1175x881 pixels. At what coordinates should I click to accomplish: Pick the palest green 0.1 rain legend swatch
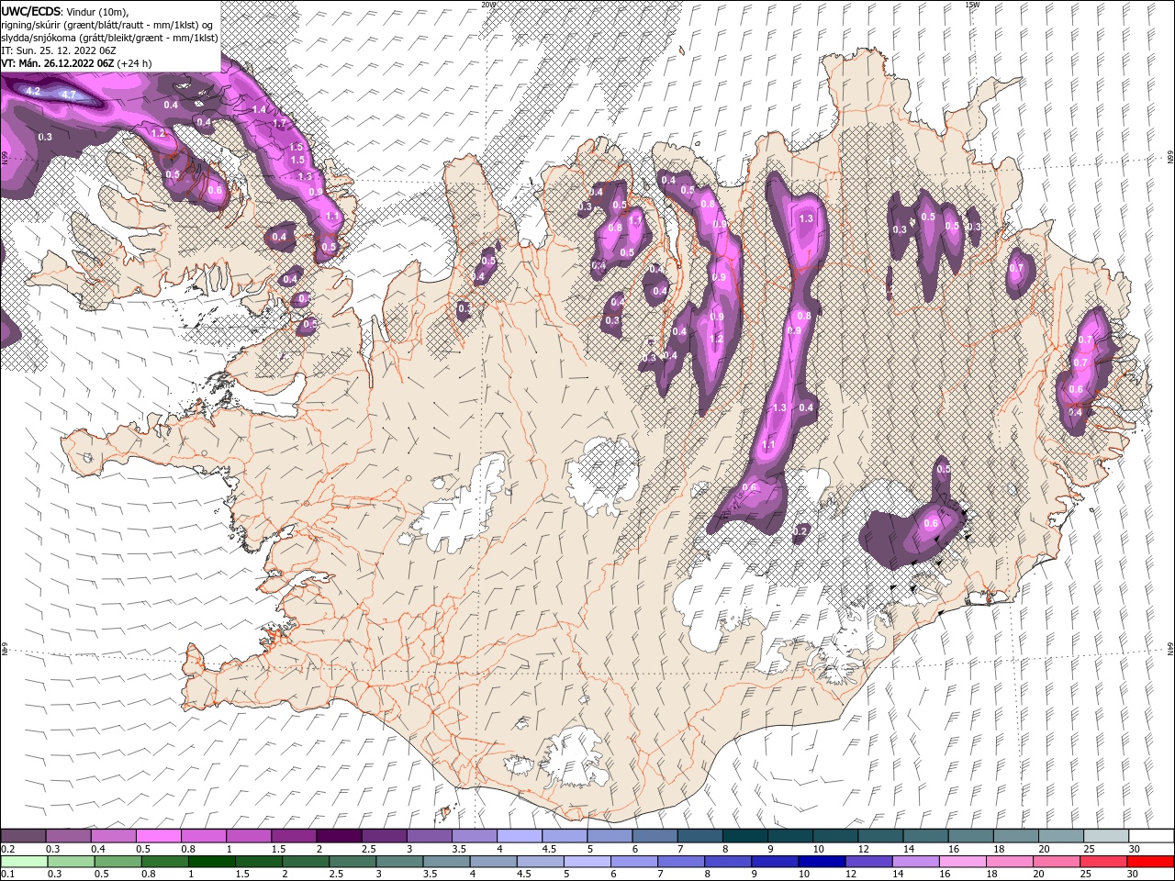[22, 862]
